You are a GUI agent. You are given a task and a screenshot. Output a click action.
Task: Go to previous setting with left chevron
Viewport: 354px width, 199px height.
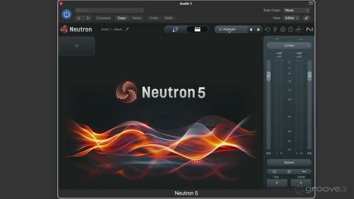79,18
